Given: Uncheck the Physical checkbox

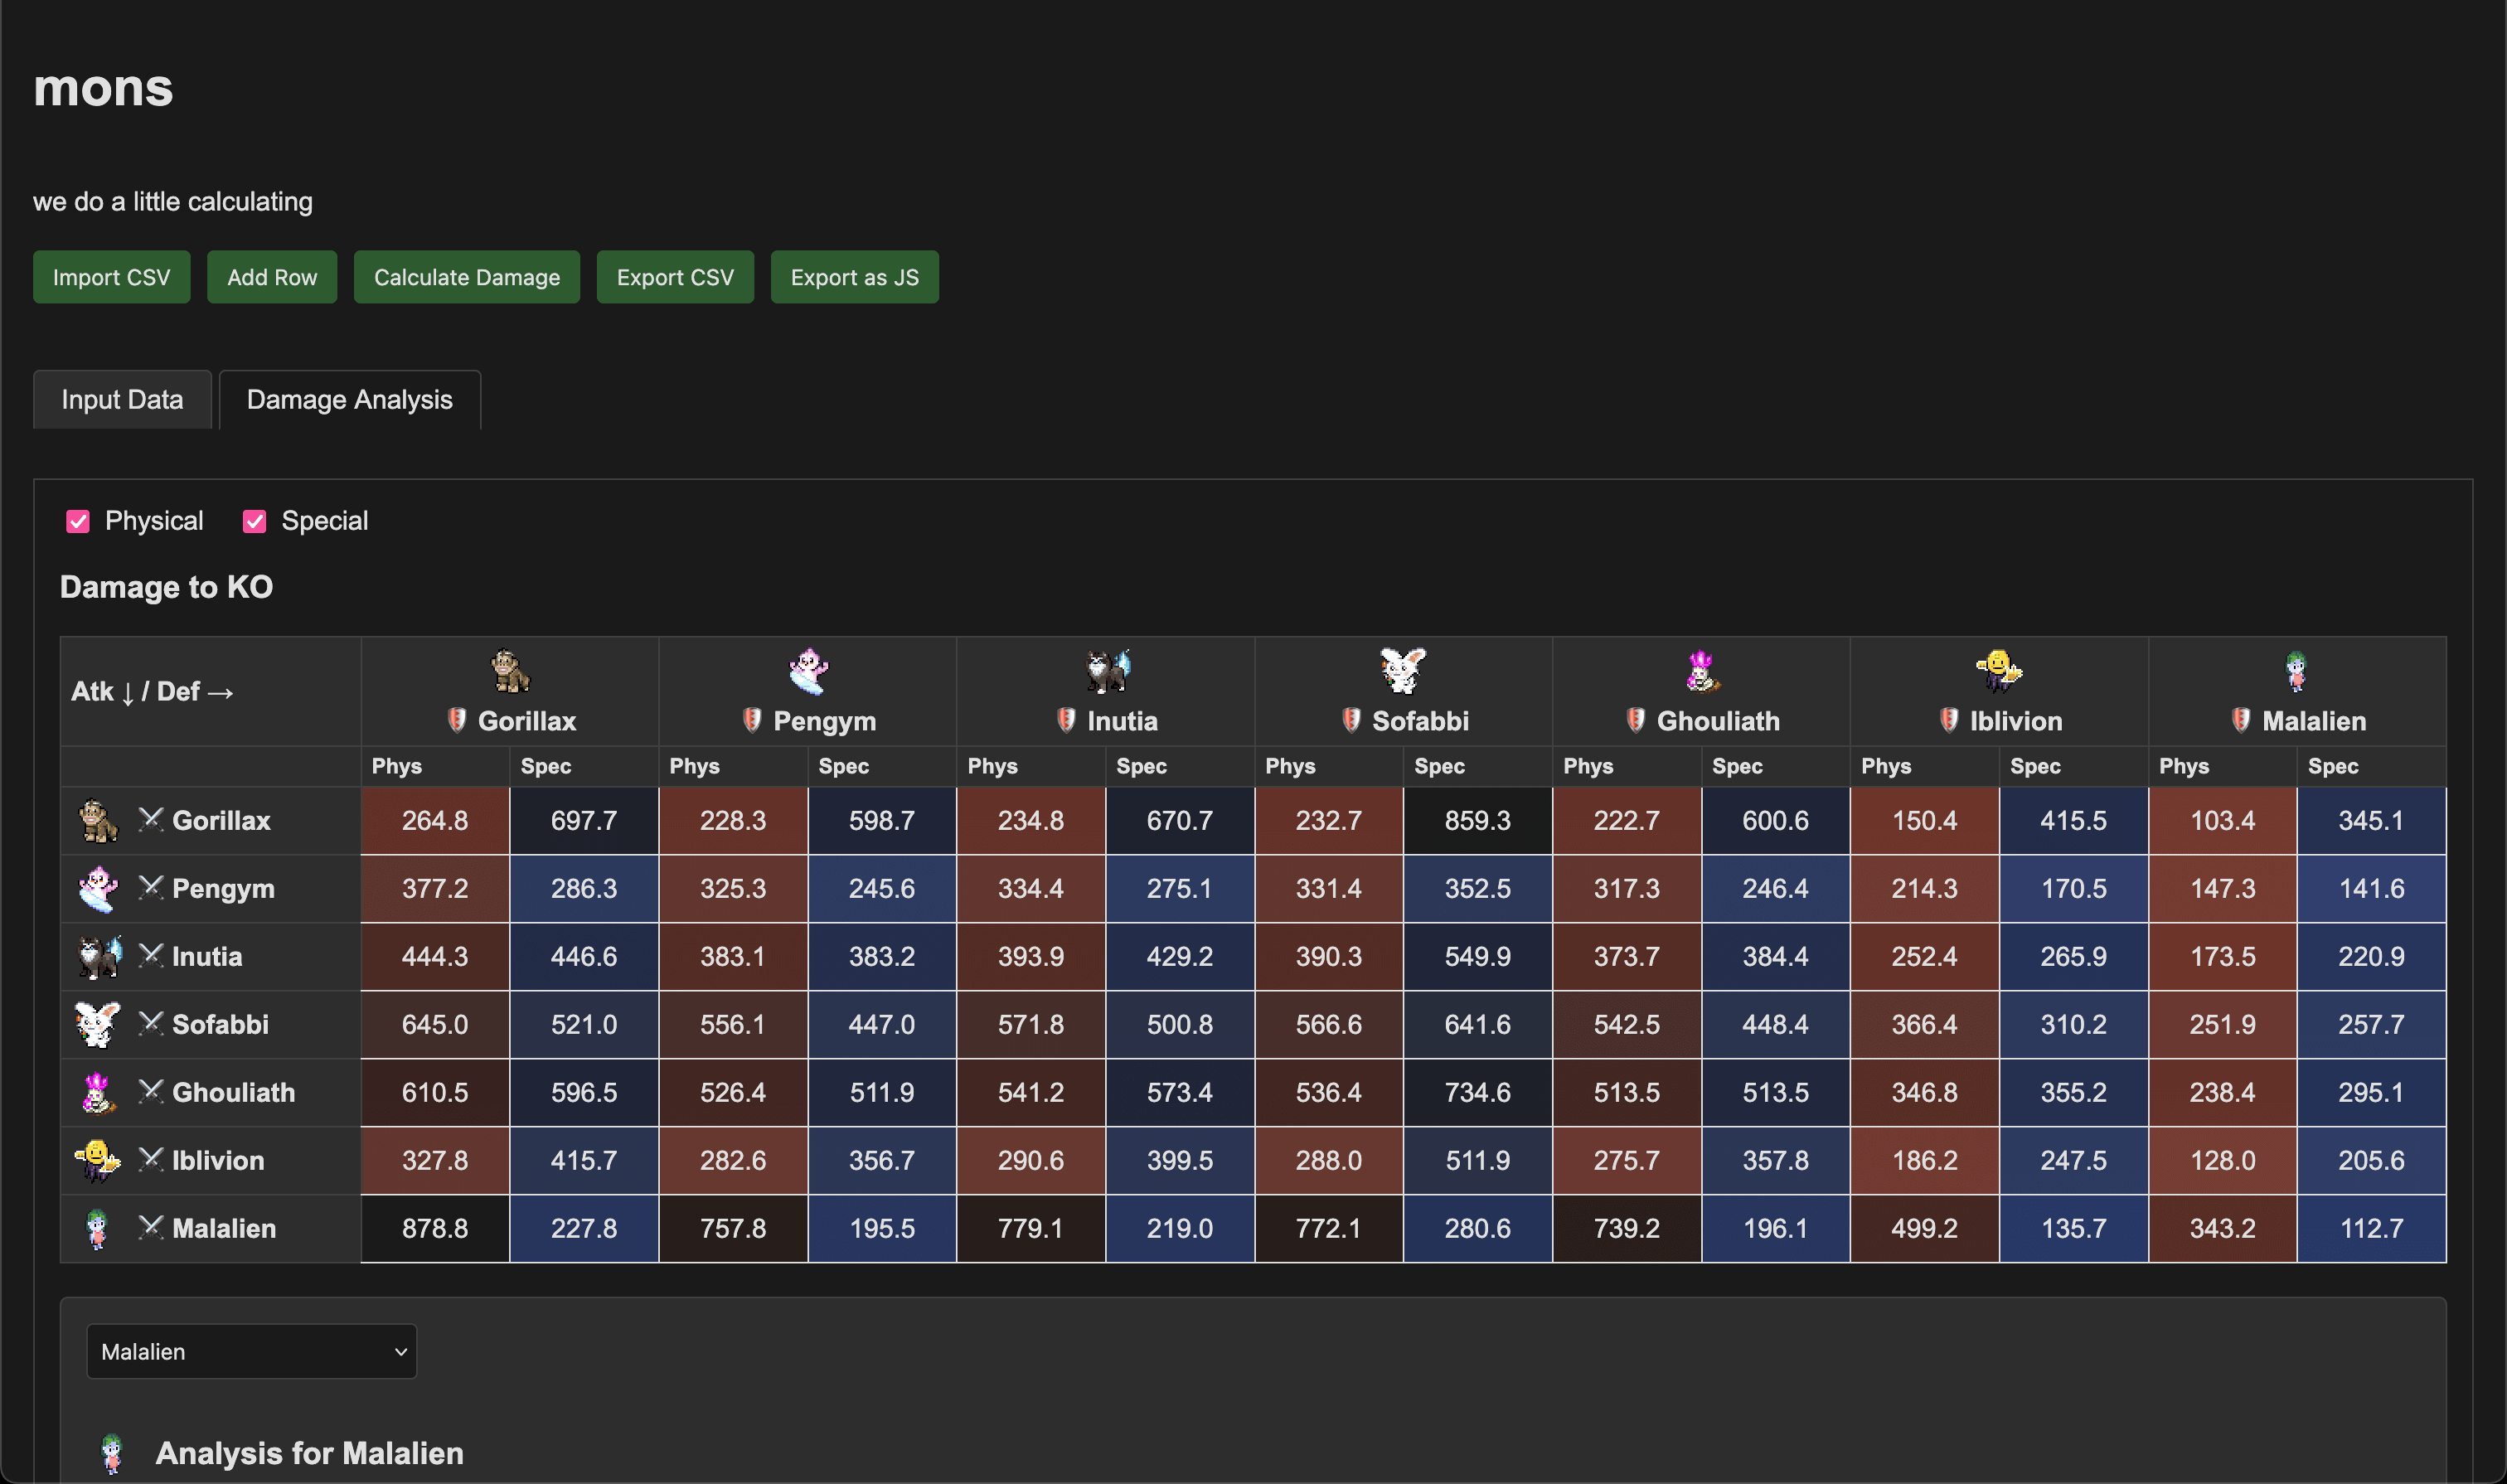Looking at the screenshot, I should pyautogui.click(x=78, y=521).
